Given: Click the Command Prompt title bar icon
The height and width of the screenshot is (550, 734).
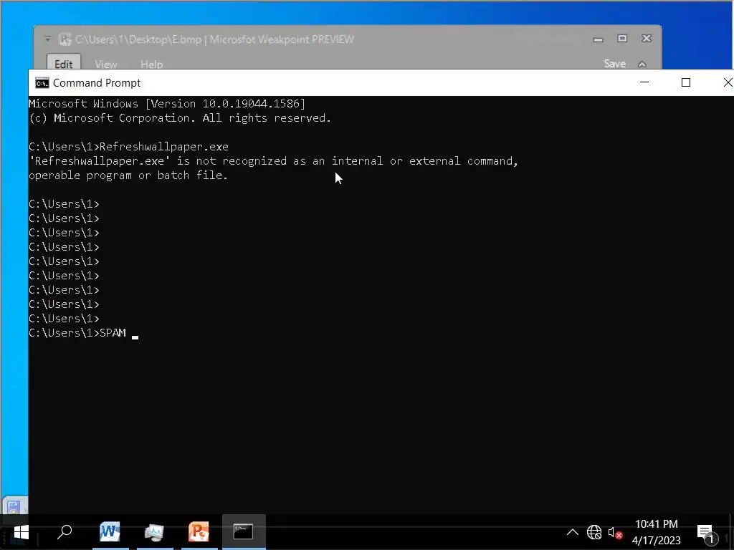Looking at the screenshot, I should pos(42,83).
